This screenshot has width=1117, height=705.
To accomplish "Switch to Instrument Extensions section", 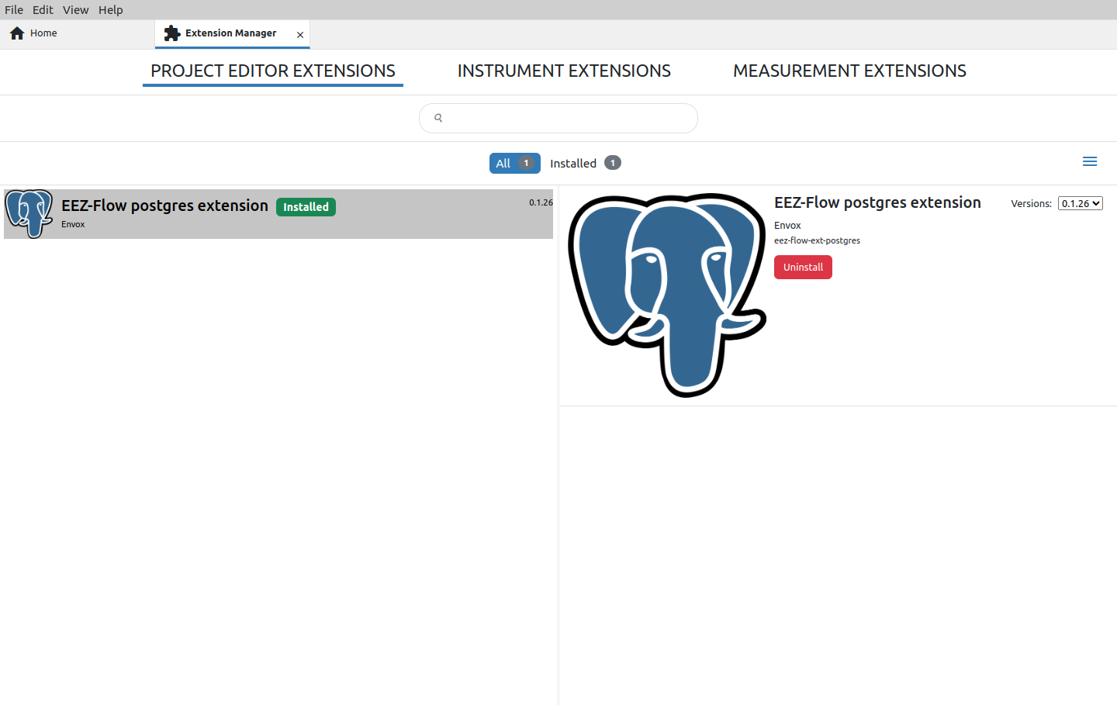I will point(564,71).
